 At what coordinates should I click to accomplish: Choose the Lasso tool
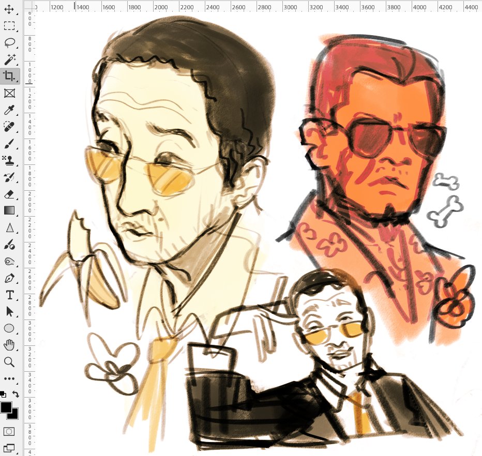click(9, 42)
